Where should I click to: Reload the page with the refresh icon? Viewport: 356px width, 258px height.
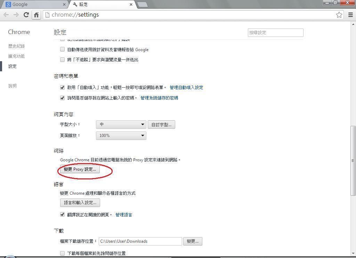[26, 15]
